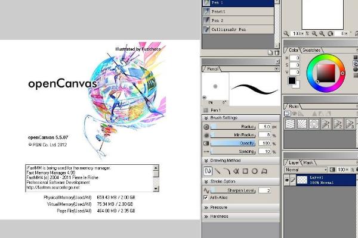Delete brush using the trash icon

coord(277,53)
